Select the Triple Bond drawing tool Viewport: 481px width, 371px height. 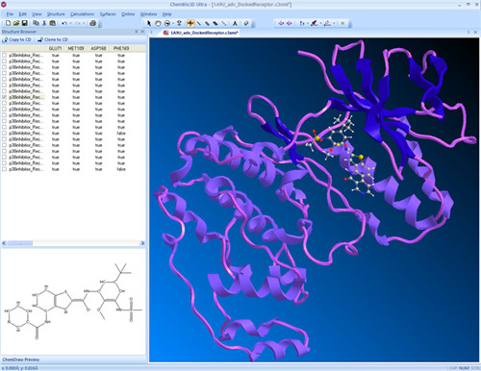click(215, 23)
